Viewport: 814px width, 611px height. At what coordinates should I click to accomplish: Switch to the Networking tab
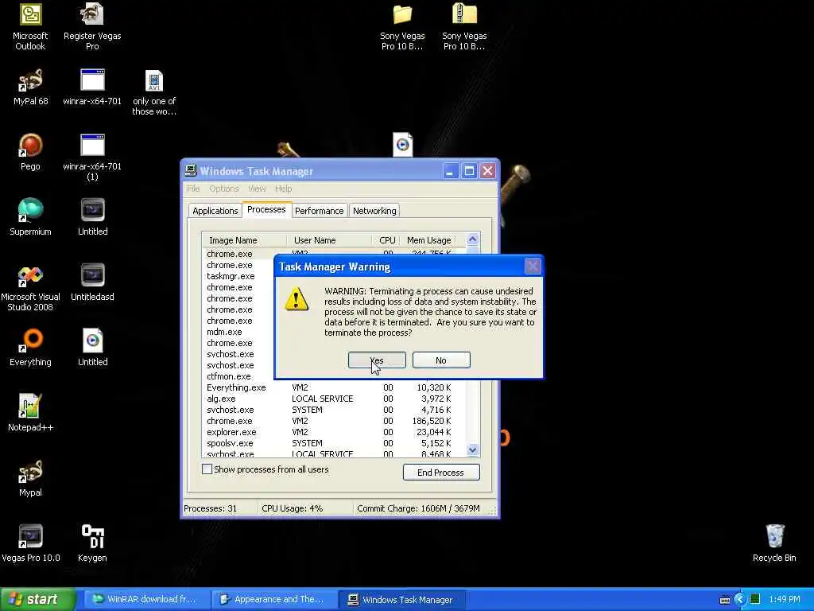[374, 210]
